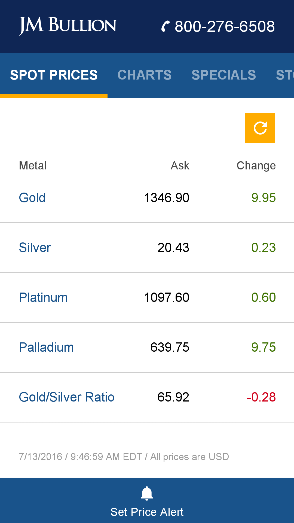
Task: Switch to the Charts tab
Action: 144,75
